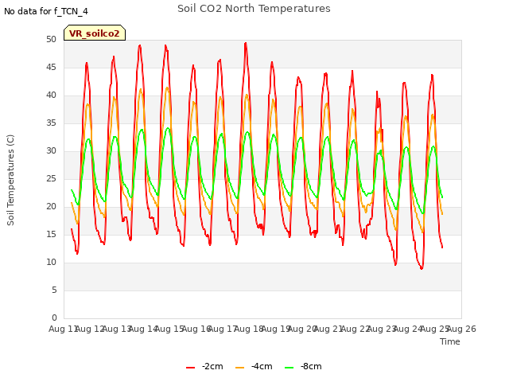Click the 5 y-axis tick label

tap(54, 290)
